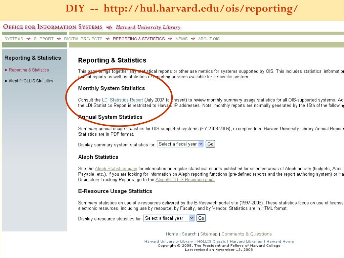This screenshot has height=258, width=344.
Task: Open HOLLIS Classic footer link
Action: [212, 241]
